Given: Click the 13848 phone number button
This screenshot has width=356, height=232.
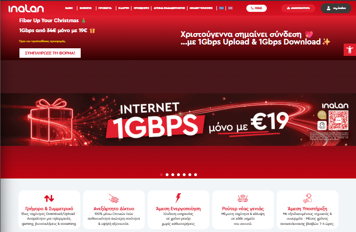Looking at the screenshot, I should [x=256, y=8].
